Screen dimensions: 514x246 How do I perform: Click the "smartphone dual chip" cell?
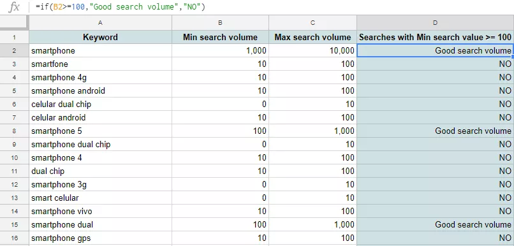pos(100,145)
